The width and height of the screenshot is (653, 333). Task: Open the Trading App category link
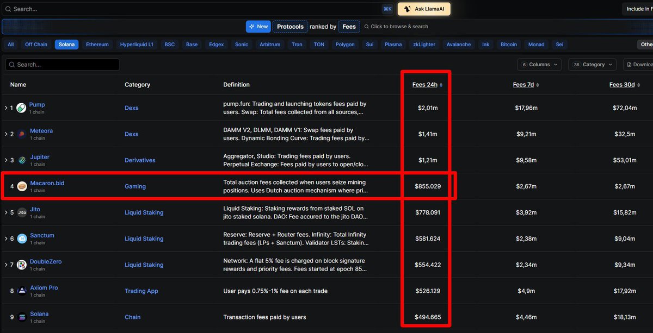coord(141,291)
